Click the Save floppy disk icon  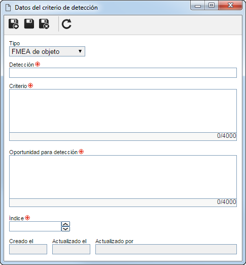pyautogui.click(x=29, y=24)
